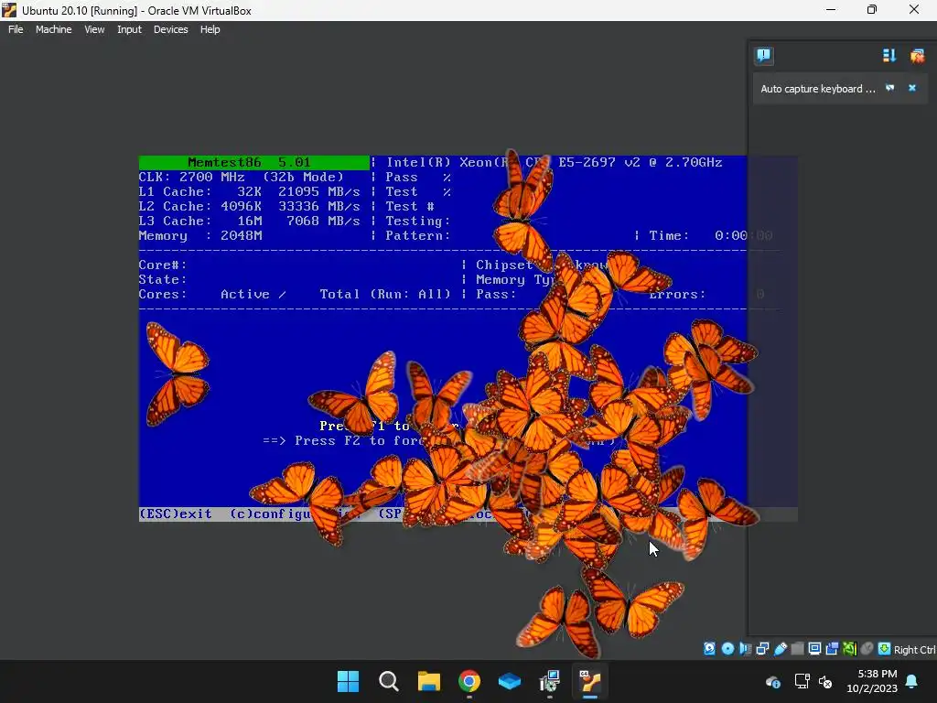Click the network adapters status indicator
This screenshot has height=703, width=937.
[762, 649]
